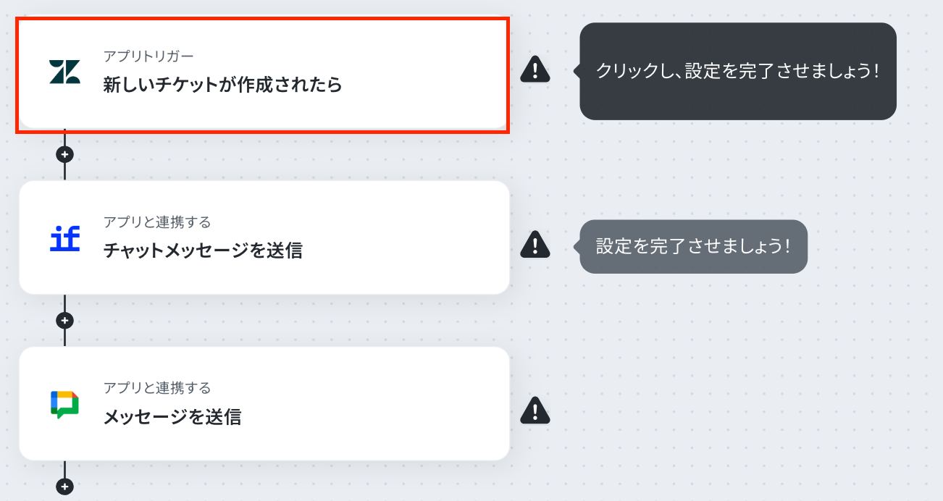This screenshot has height=501, width=943.
Task: Open the Google Chat メッセージを送信 card
Action: (x=264, y=403)
